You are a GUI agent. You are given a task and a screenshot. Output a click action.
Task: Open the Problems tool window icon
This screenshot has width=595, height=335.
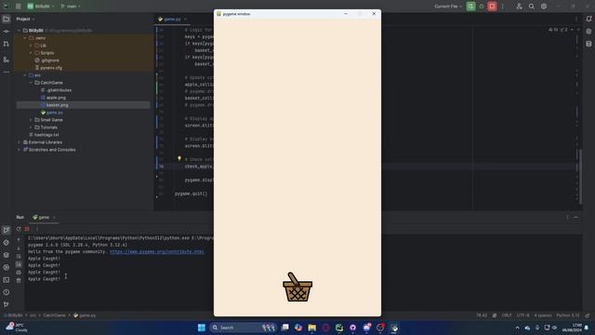click(7, 292)
